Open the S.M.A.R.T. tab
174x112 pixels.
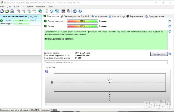point(83,16)
